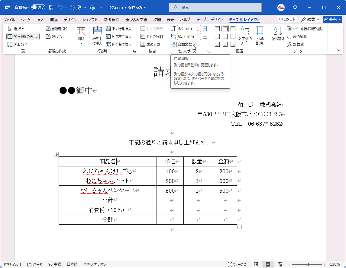Select 罫線を引く draw table tool

(56, 29)
